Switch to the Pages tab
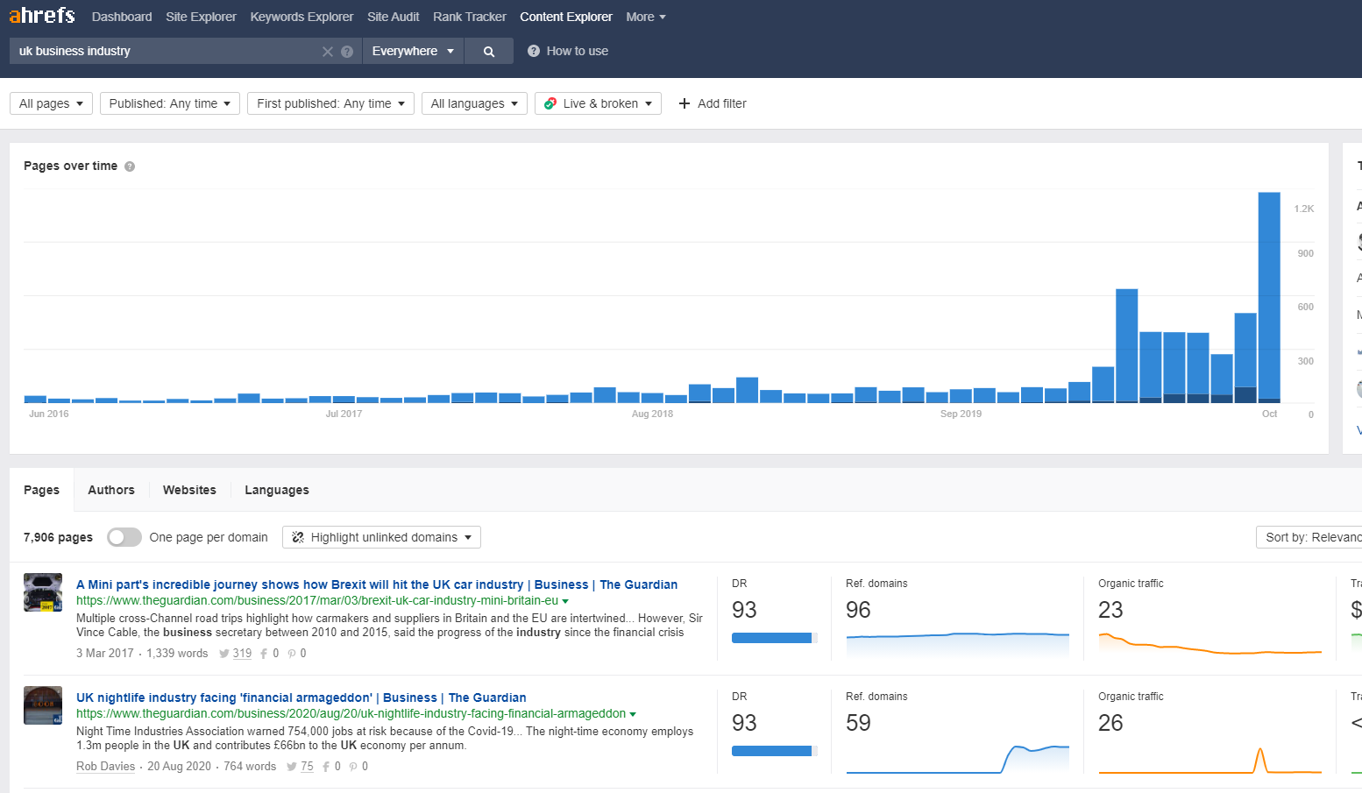The height and width of the screenshot is (793, 1362). (42, 490)
